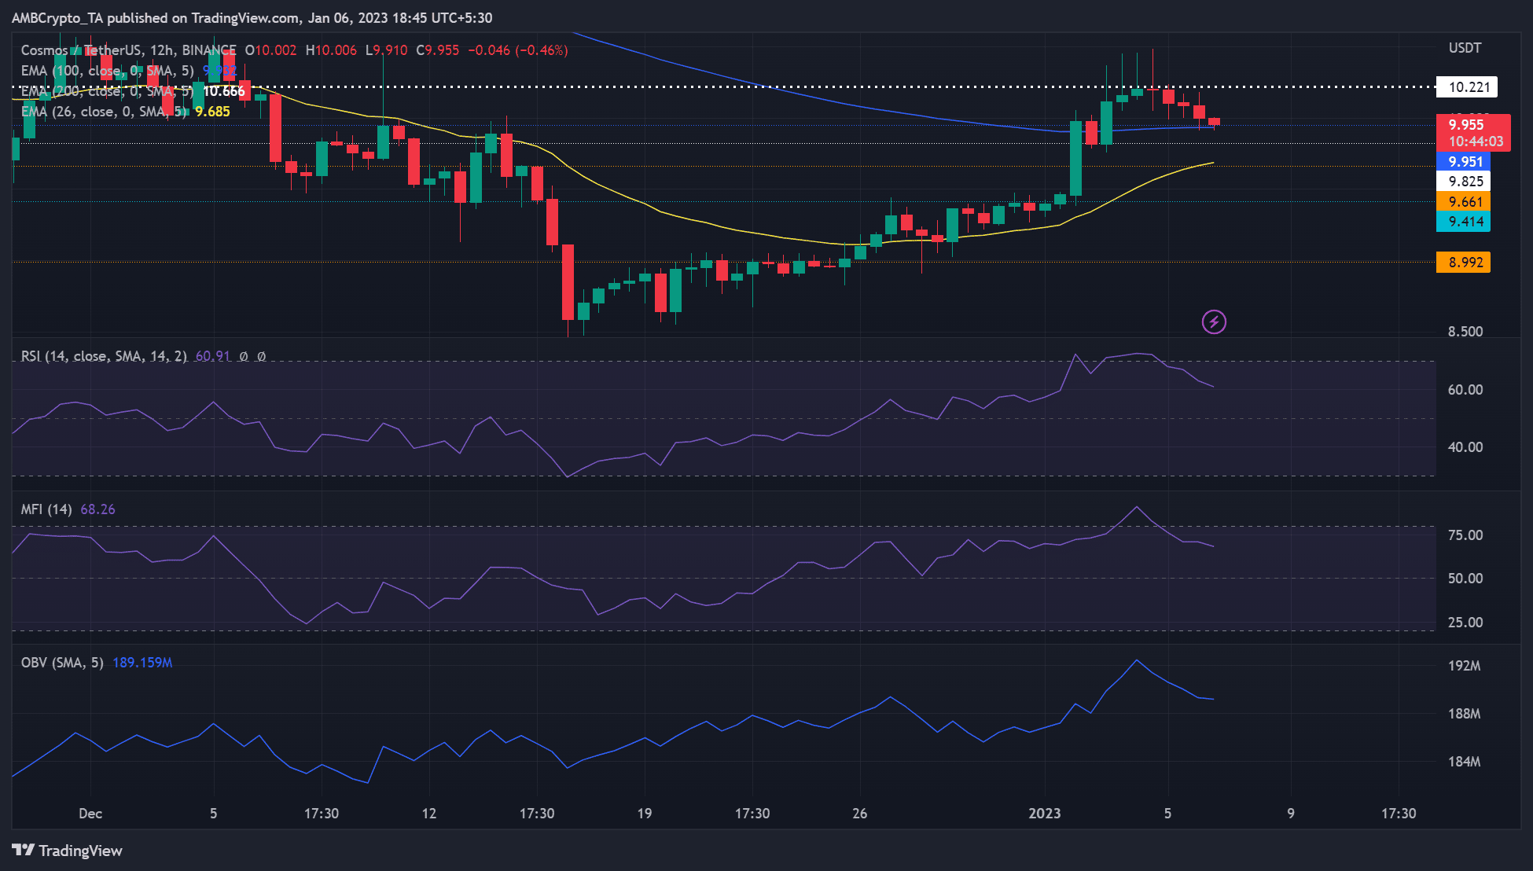Screen dimensions: 1533x871
Task: Click the cyan 9.414 price label
Action: (x=1465, y=222)
